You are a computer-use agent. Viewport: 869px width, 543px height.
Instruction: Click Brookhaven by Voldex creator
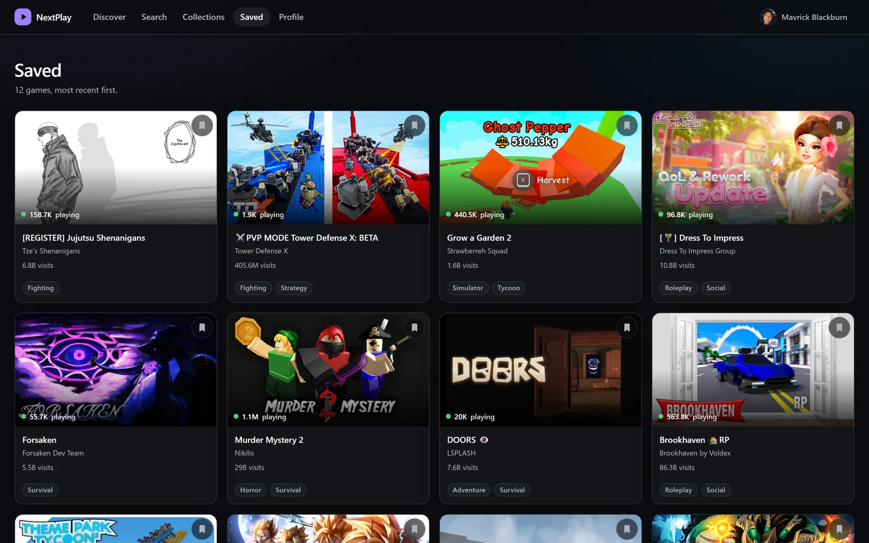point(695,453)
